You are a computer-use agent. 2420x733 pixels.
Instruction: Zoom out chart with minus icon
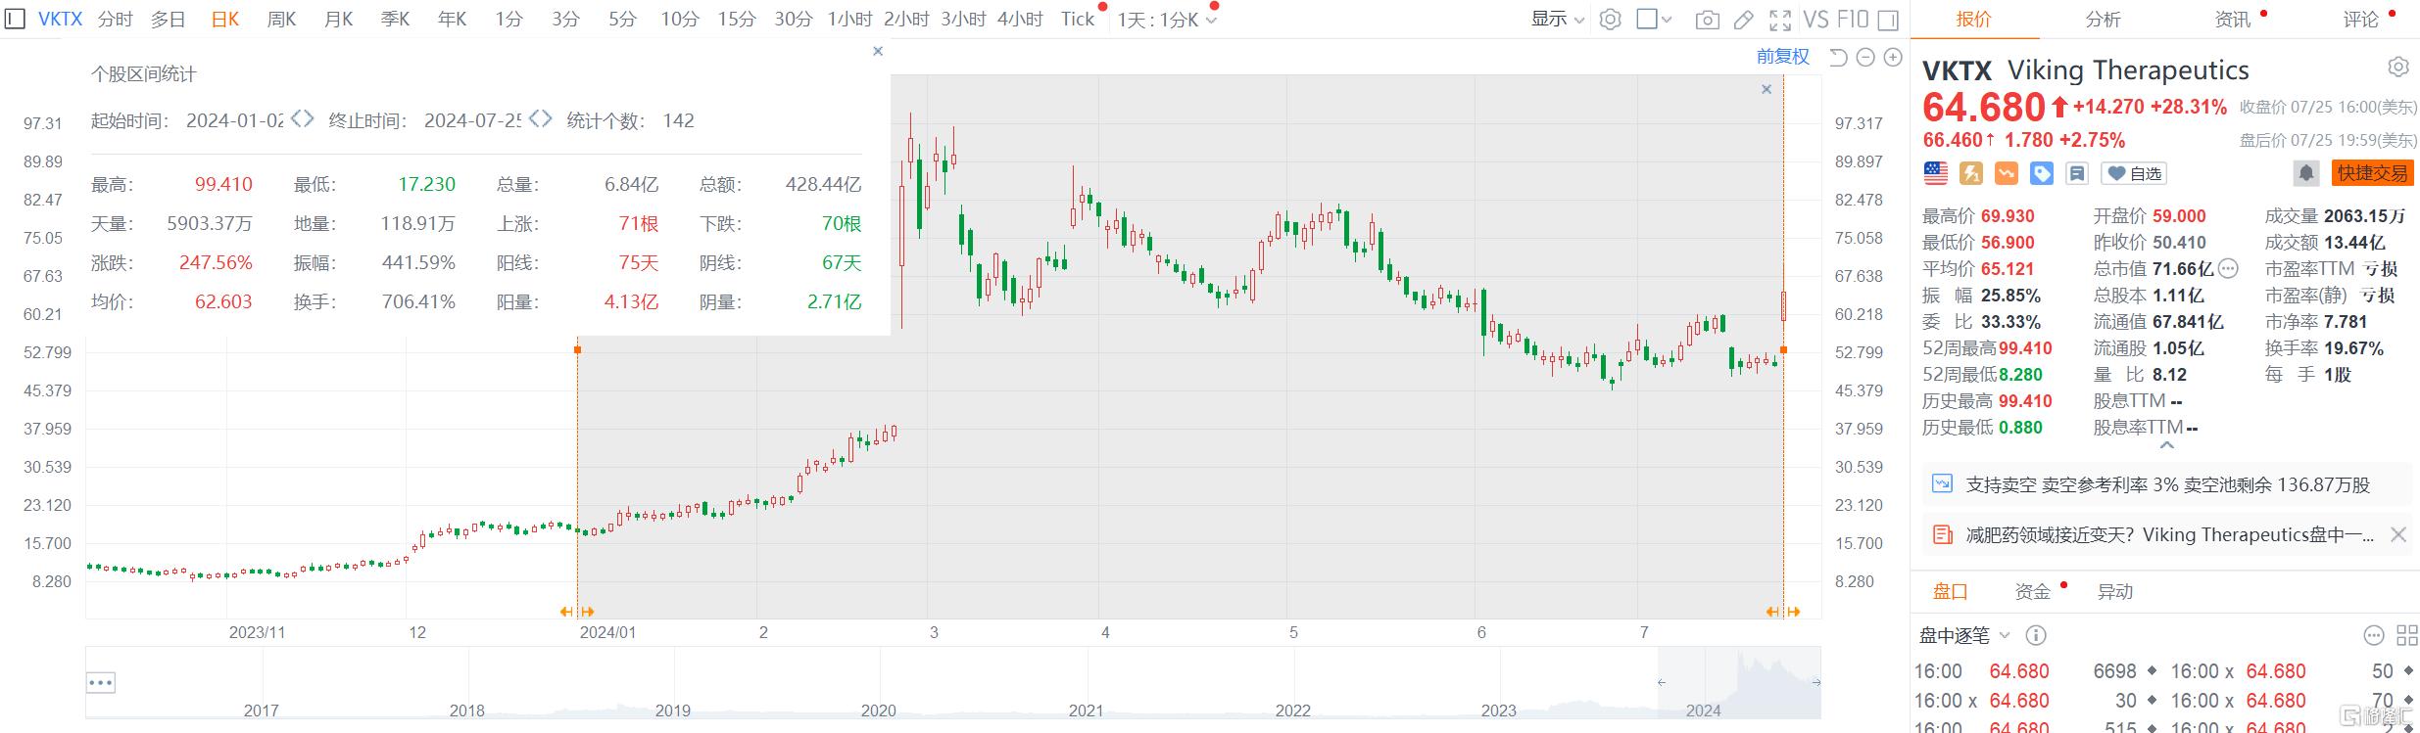pyautogui.click(x=1865, y=58)
